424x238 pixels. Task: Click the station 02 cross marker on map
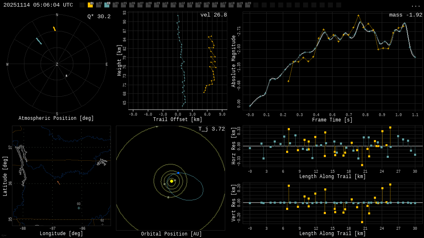coord(102,224)
